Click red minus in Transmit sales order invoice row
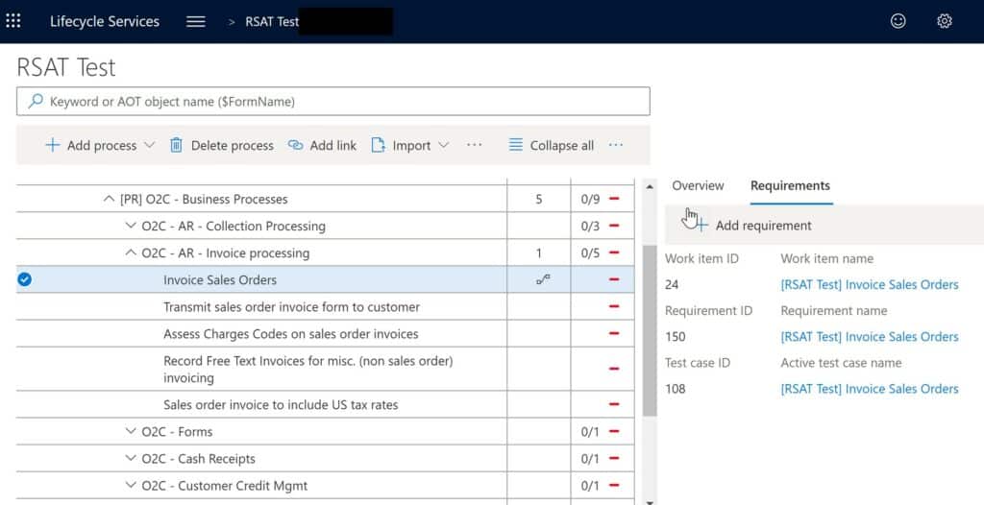 coord(614,307)
